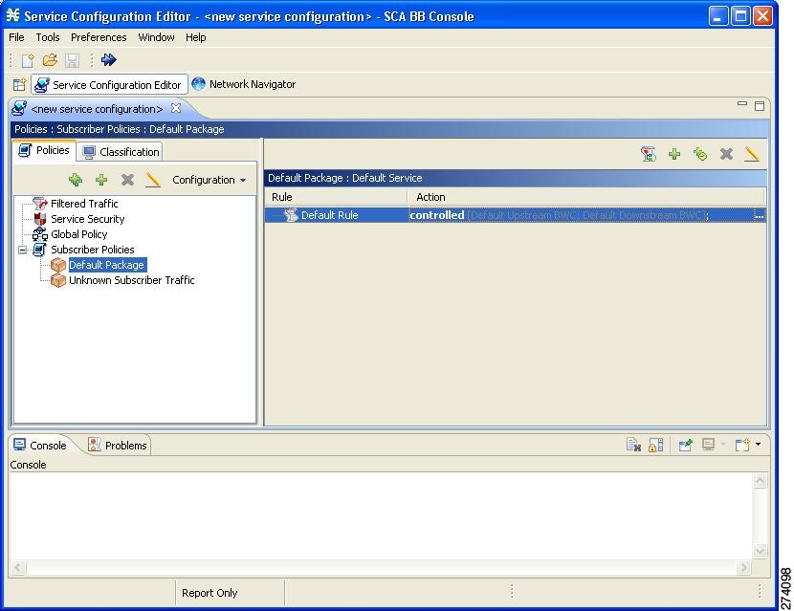Click the pencil edit icon in left pane
Screen dimensions: 794x611
(153, 180)
